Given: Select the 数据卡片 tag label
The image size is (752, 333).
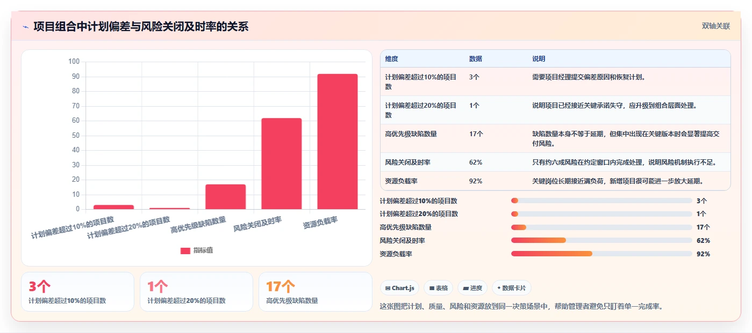Looking at the screenshot, I should tap(514, 288).
